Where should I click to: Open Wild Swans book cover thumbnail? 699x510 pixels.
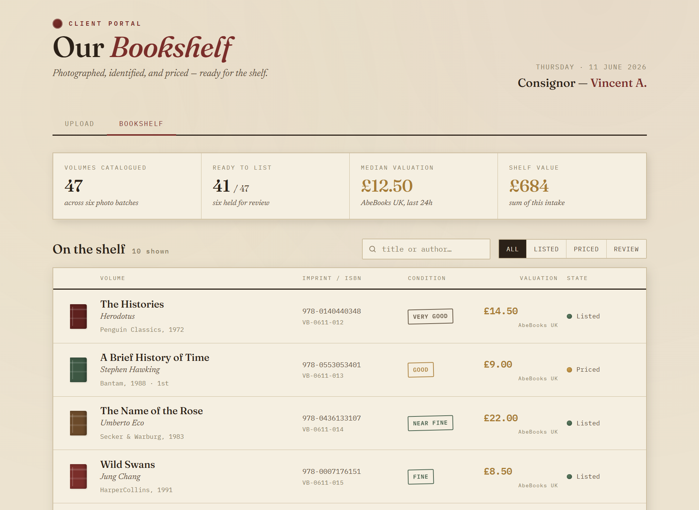(78, 476)
